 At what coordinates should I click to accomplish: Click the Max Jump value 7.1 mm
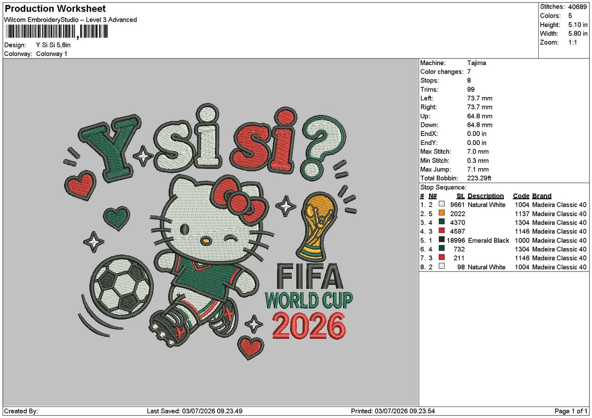click(x=478, y=169)
